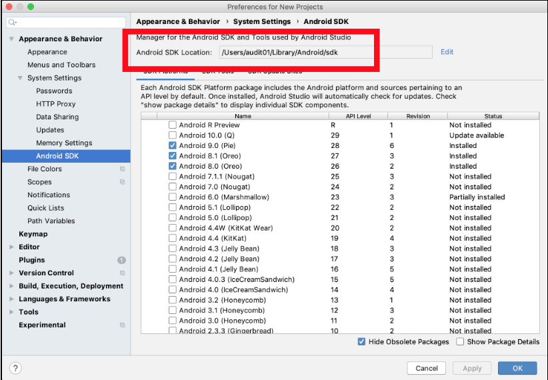
Task: Click the search magnifier icon
Action: (x=12, y=23)
